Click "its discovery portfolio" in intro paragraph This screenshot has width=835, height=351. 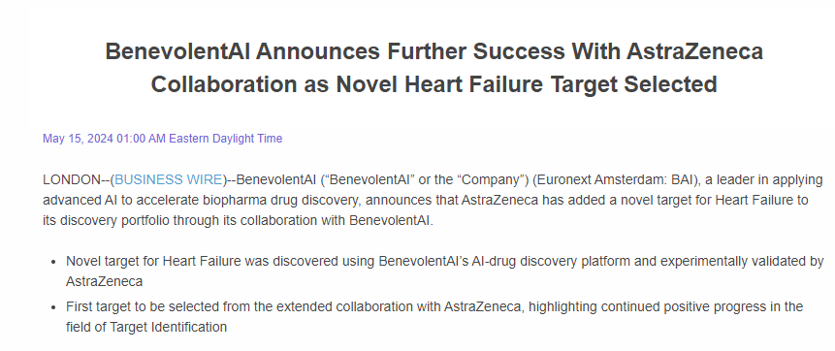[105, 221]
